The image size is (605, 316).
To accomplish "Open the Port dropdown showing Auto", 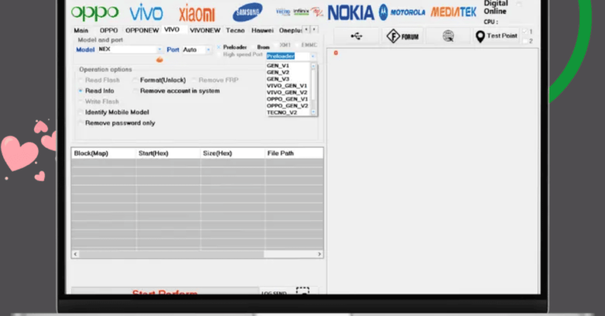I will point(196,50).
